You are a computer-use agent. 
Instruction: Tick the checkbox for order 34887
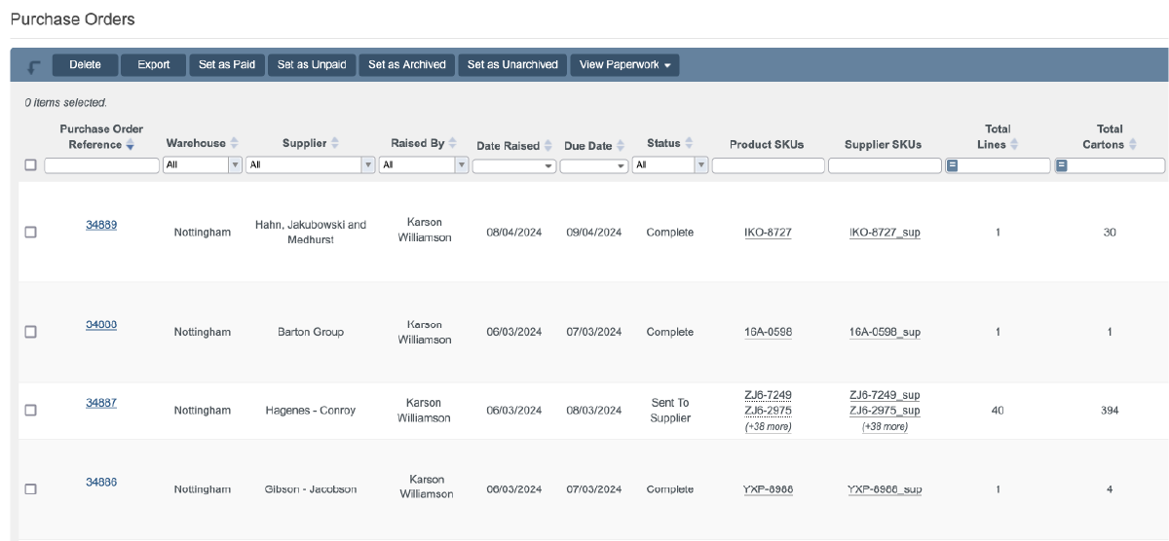[30, 411]
